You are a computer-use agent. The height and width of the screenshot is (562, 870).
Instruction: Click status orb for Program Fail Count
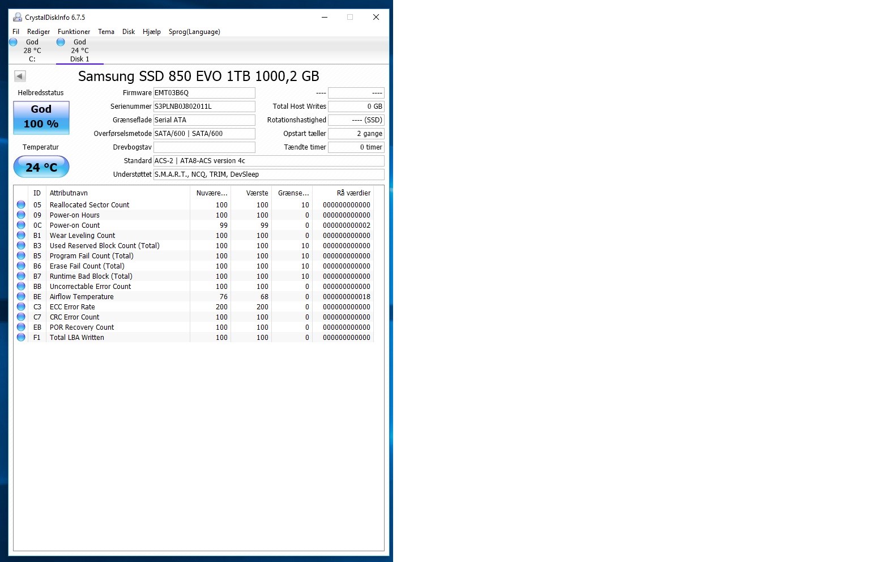[x=21, y=256]
